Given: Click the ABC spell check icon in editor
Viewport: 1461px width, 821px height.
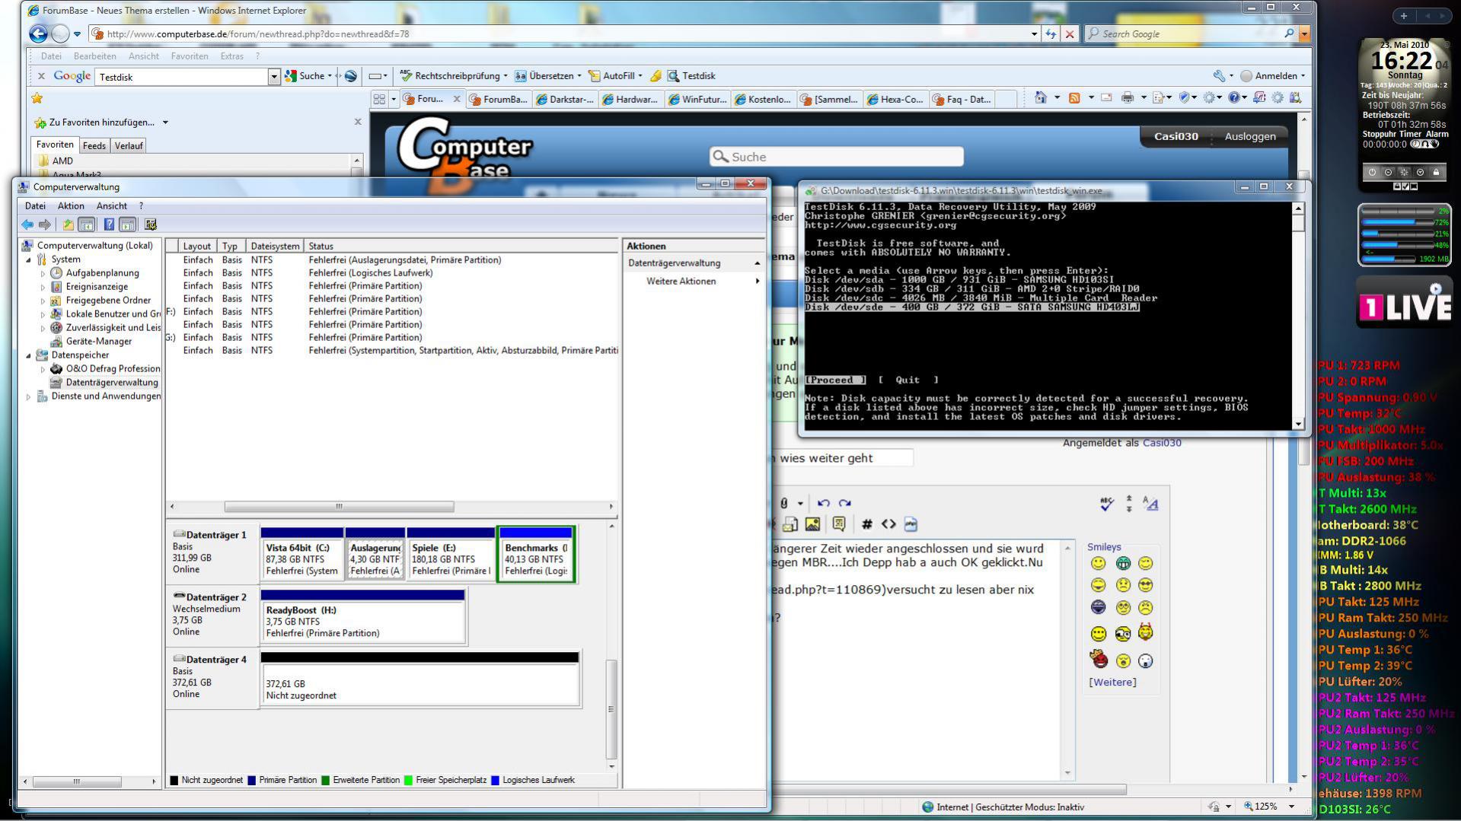Looking at the screenshot, I should [1107, 503].
